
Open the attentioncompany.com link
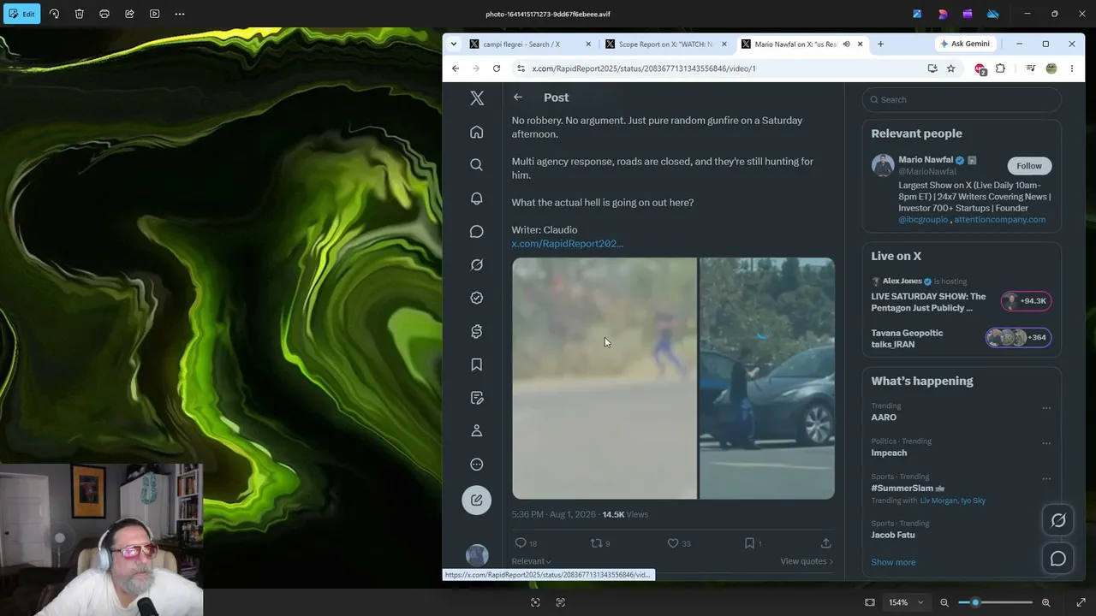click(x=1000, y=220)
